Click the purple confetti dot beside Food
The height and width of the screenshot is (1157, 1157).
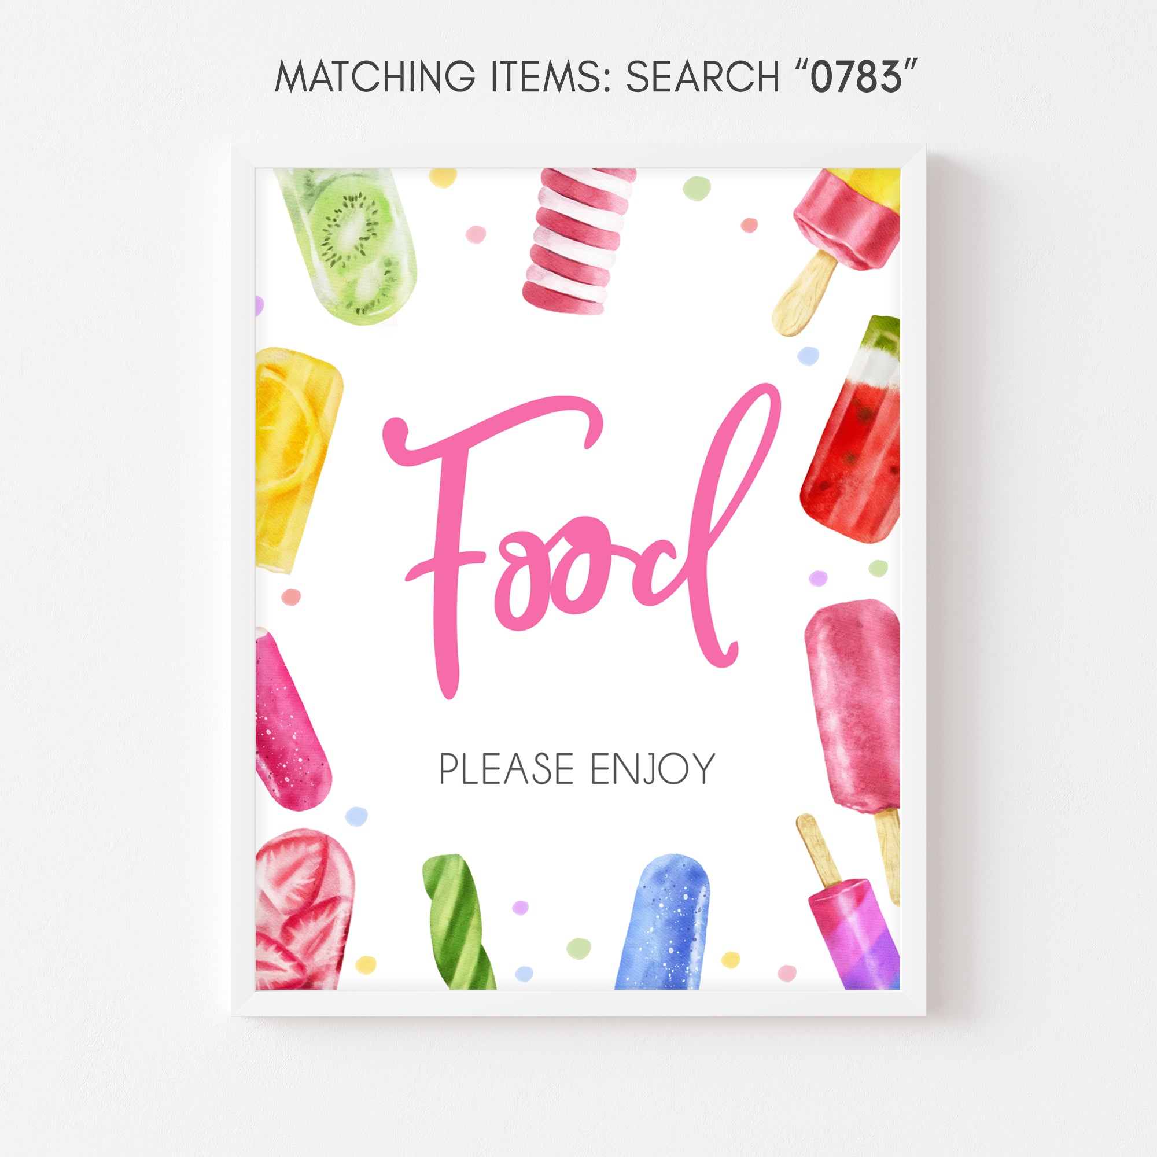pos(818,578)
